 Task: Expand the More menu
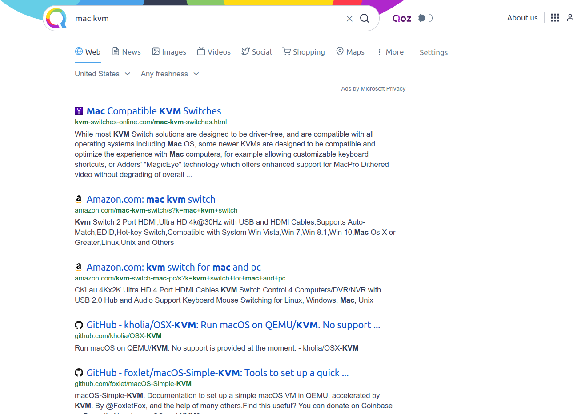coord(390,52)
